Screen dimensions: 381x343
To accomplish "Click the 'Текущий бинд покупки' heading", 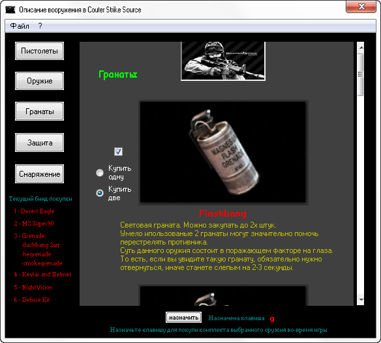I will click(40, 199).
